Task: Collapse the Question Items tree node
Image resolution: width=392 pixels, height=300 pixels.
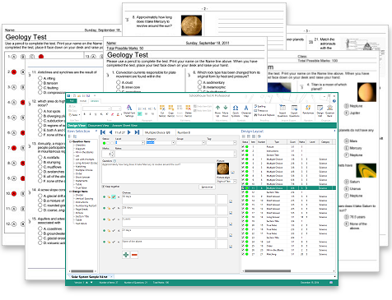Action: (71, 141)
